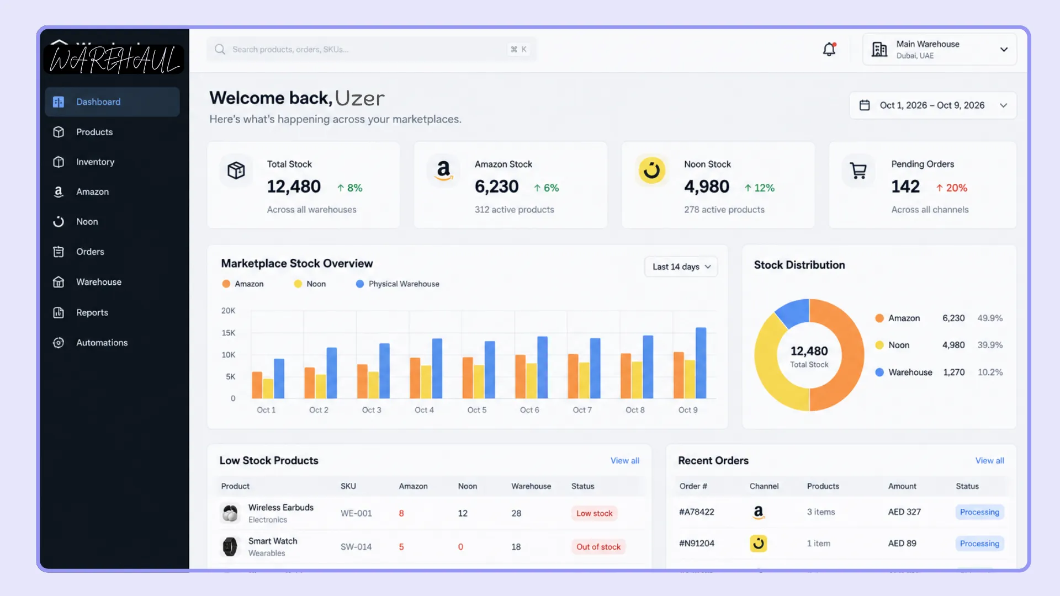Click the Warehouse row in Stock Distribution legend

(x=939, y=372)
